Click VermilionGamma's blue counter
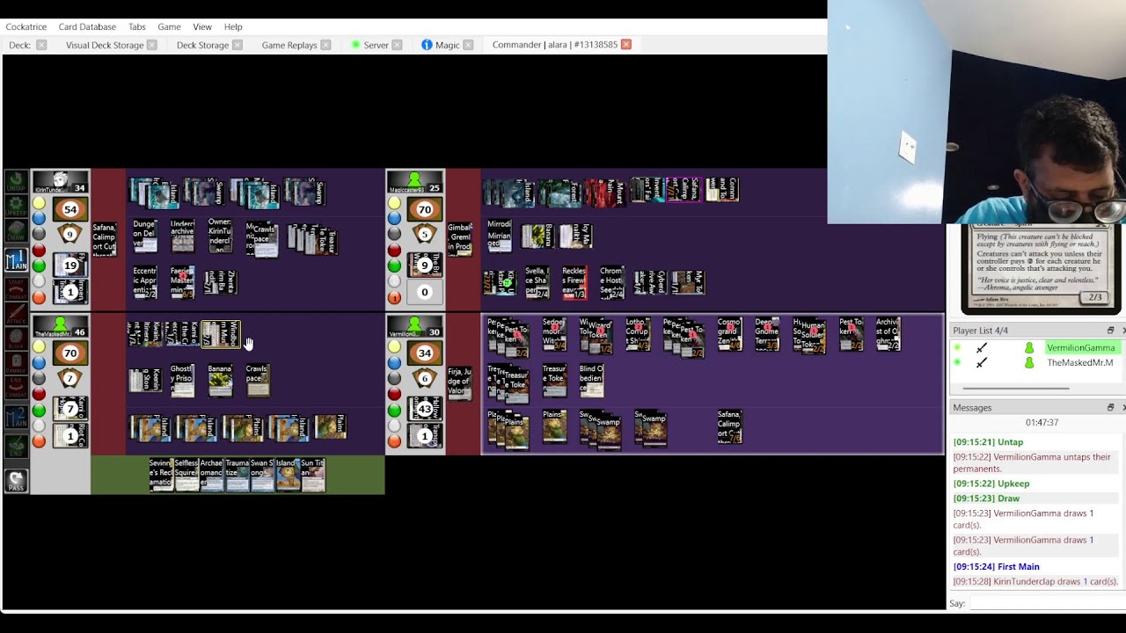This screenshot has width=1126, height=633. coord(394,362)
